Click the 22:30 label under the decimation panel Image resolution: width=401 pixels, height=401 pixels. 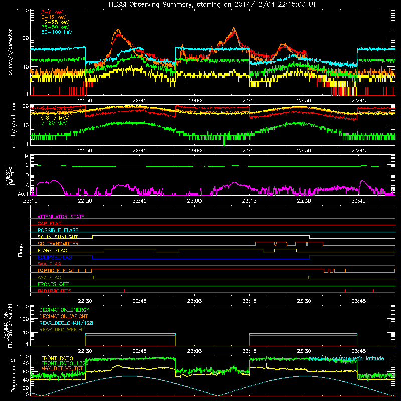pyautogui.click(x=85, y=351)
